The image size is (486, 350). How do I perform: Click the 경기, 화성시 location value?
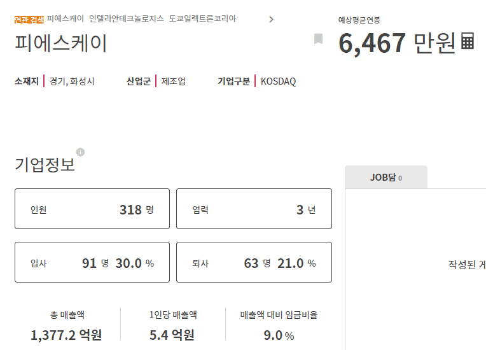click(x=72, y=81)
